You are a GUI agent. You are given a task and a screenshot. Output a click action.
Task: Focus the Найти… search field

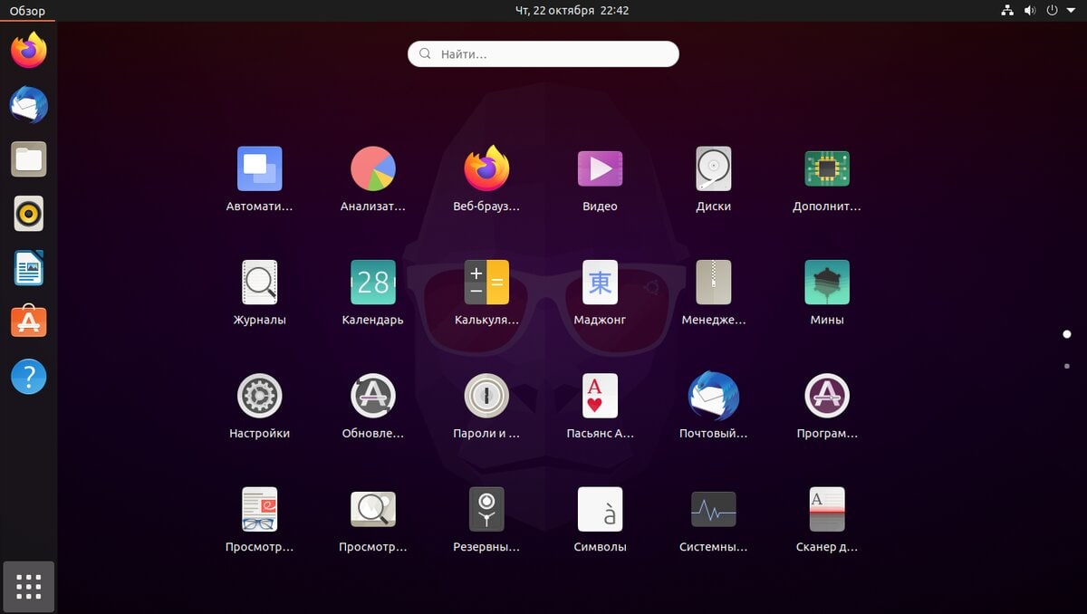pyautogui.click(x=543, y=54)
